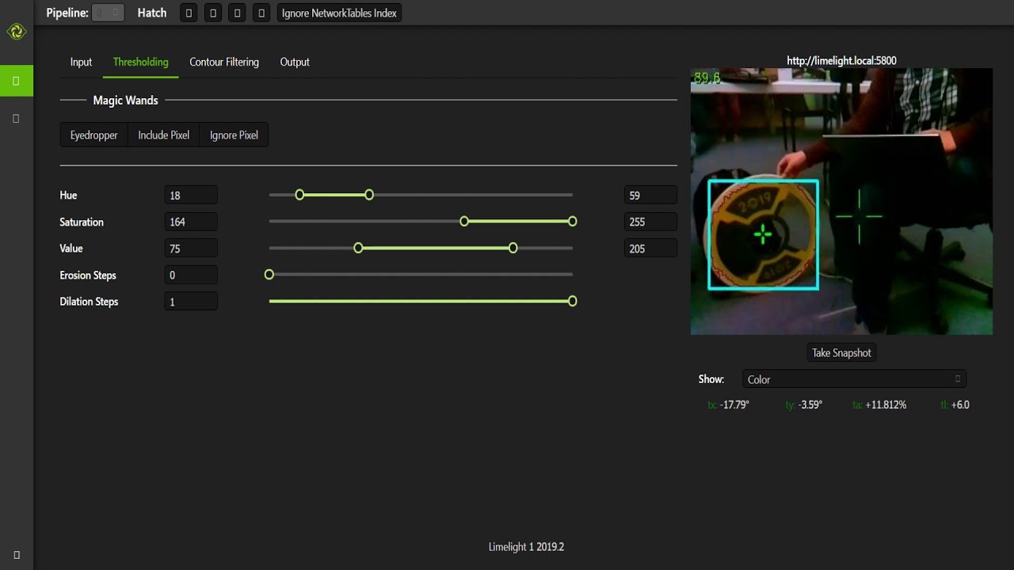
Task: Click the Hatch pipeline name
Action: click(x=152, y=13)
